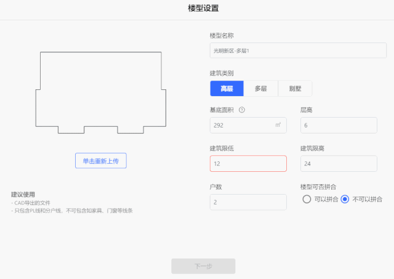Click the 建议使用 hint heading
The height and width of the screenshot is (279, 394).
point(23,195)
